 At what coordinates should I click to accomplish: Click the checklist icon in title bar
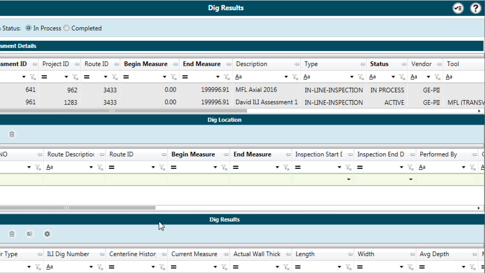tap(458, 8)
